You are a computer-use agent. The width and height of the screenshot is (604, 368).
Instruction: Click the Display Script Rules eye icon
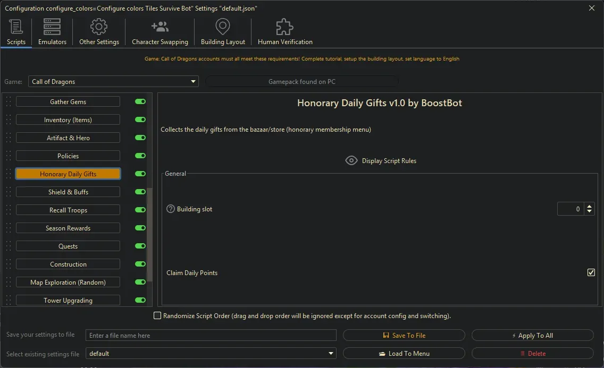(351, 160)
